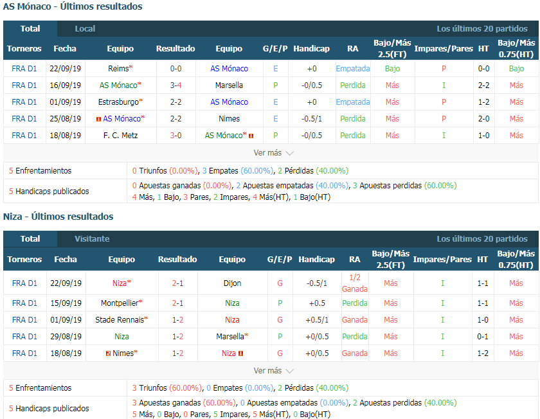Open the FRA D1 link in the 16/09/19 AS Mónaco row
This screenshot has width=540, height=419.
(24, 85)
